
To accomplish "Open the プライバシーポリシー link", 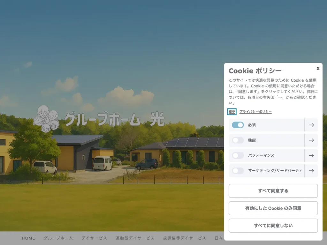I will point(255,112).
